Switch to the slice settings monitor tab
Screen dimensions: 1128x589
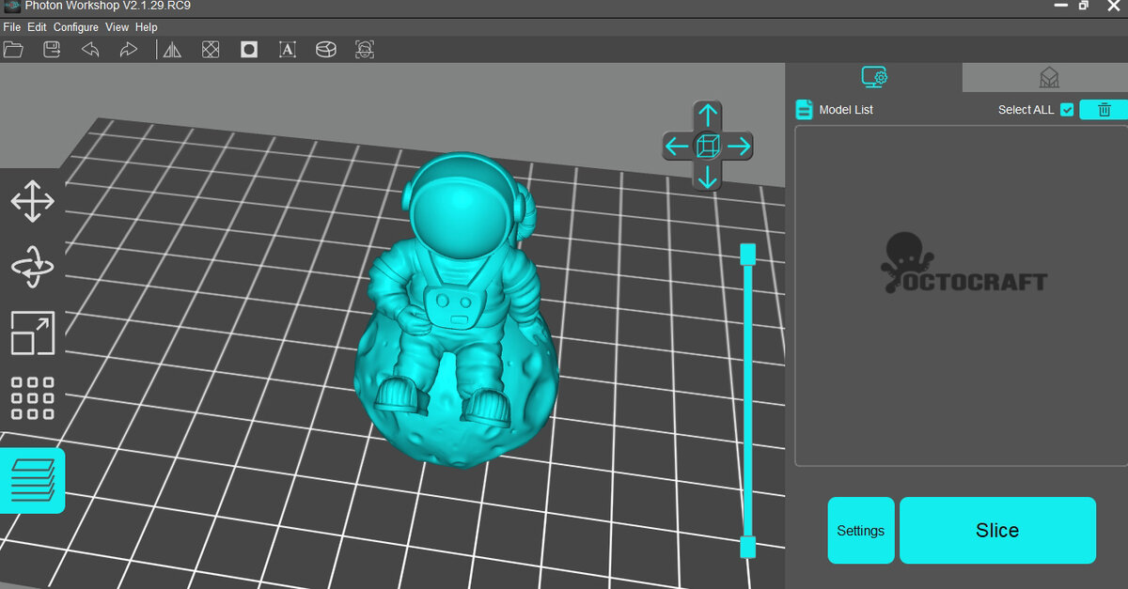coord(874,77)
